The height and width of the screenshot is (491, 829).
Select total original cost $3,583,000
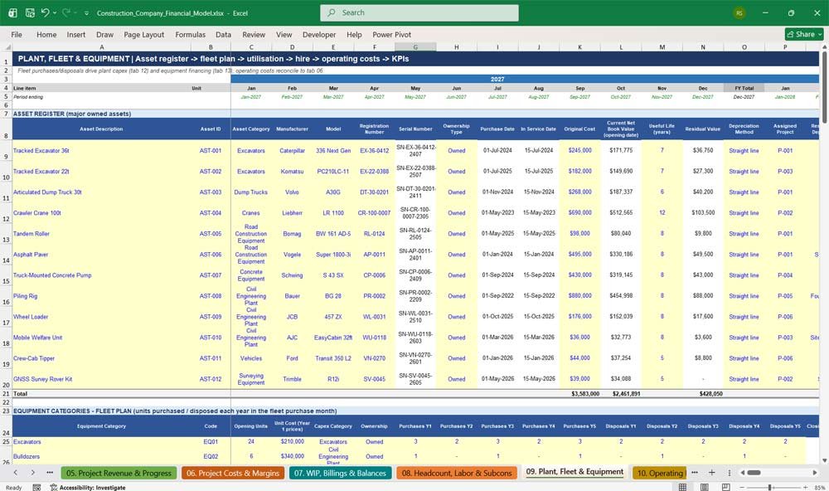pyautogui.click(x=580, y=394)
